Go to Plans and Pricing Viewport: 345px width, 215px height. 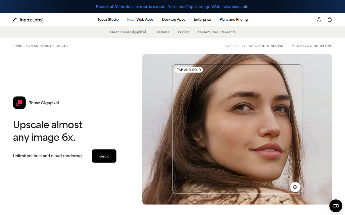point(234,19)
